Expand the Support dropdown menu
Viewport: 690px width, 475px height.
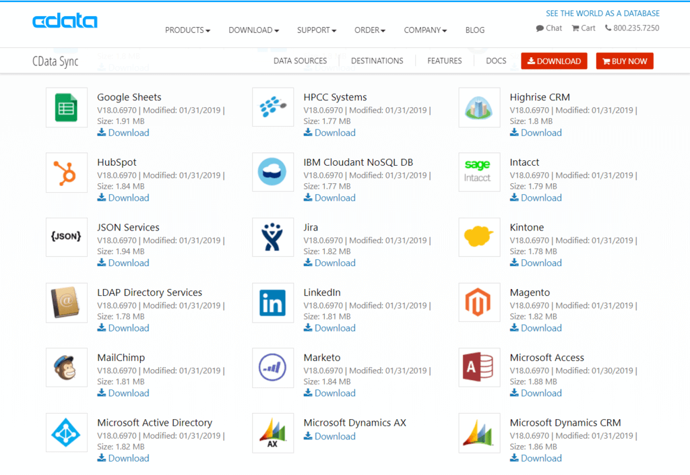316,30
